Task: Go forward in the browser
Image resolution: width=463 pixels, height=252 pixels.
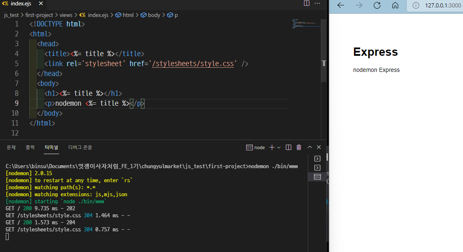Action: (x=359, y=5)
